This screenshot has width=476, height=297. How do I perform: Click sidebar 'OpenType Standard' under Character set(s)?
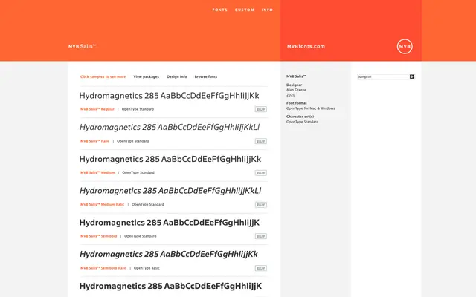[x=303, y=122]
